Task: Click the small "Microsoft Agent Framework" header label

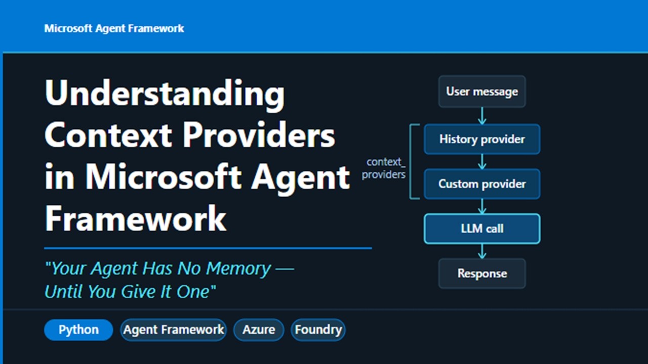Action: (x=114, y=28)
